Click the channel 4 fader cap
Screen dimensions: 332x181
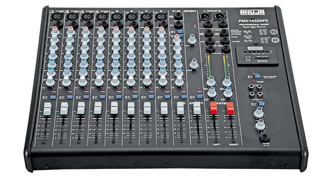[98, 108]
